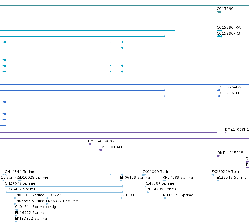Click the EN05308.5prime arrow glyph
Viewport: 249px width, 223px height.
coord(16,198)
